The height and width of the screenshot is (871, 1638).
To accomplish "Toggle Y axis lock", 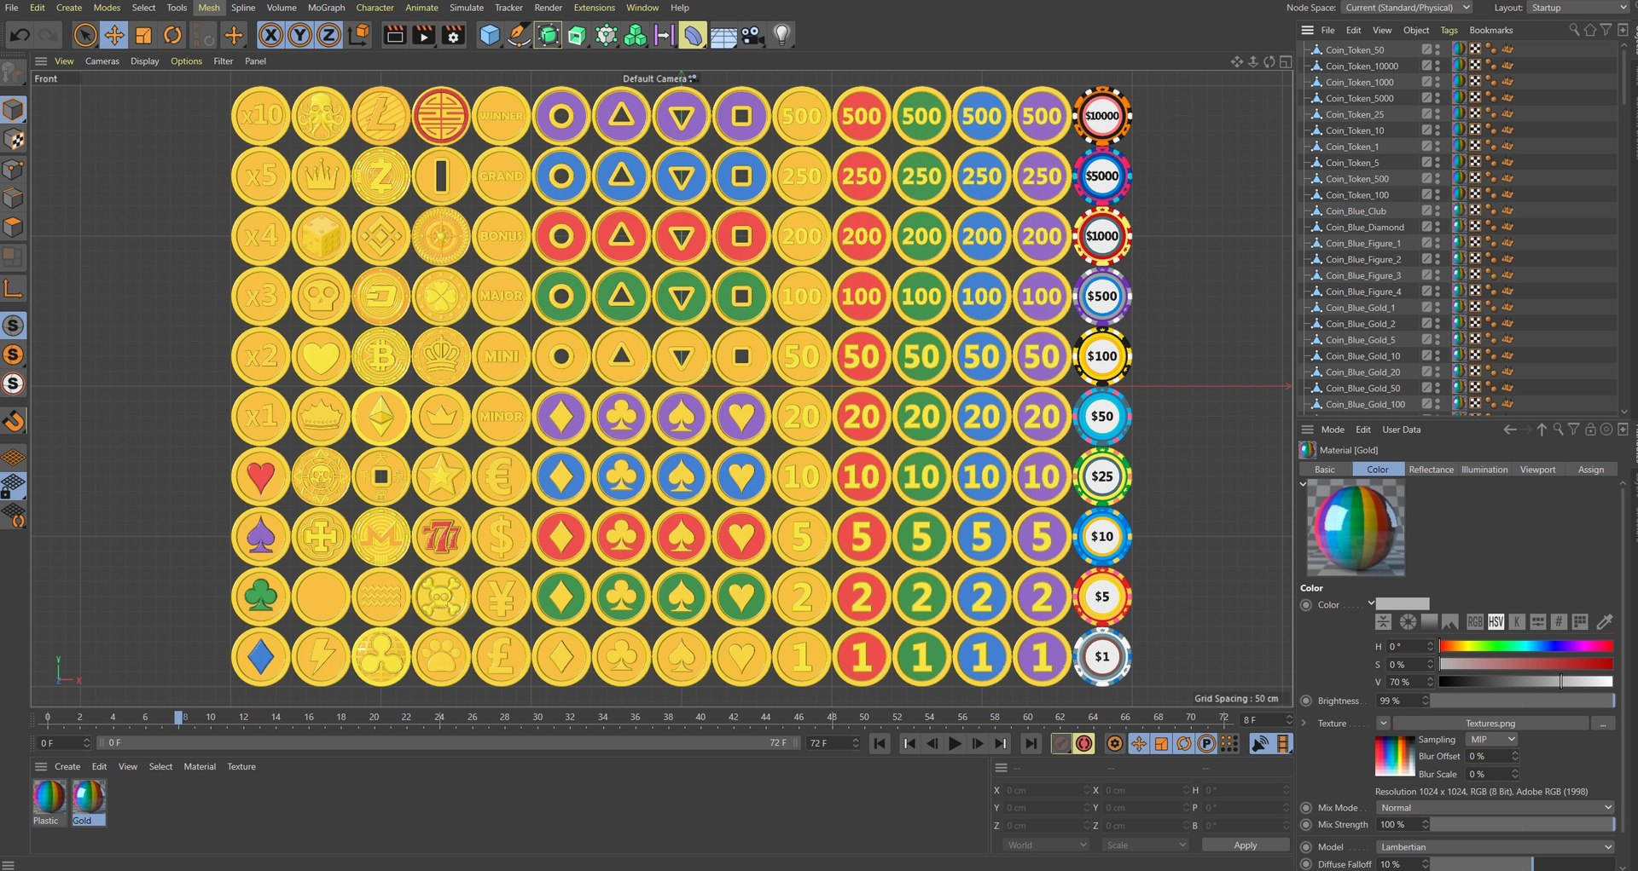I will (x=299, y=35).
